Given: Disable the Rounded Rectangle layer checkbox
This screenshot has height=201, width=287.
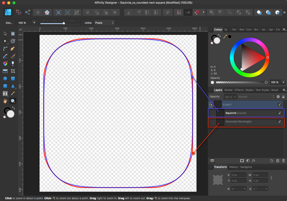Looking at the screenshot, I should [x=280, y=121].
